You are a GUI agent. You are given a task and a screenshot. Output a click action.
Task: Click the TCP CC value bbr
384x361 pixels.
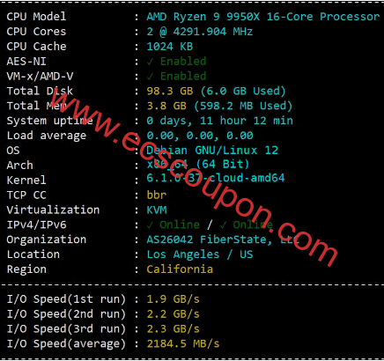[157, 195]
